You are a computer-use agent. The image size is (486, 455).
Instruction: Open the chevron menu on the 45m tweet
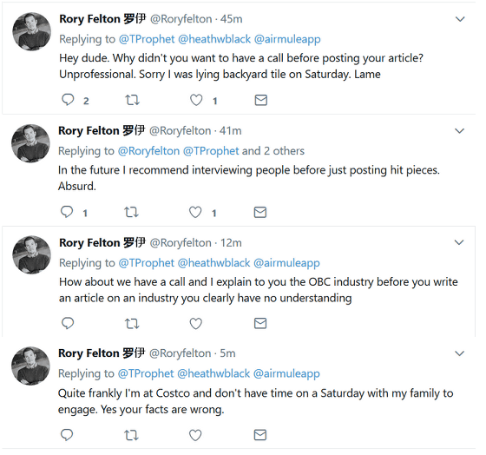[x=460, y=19]
